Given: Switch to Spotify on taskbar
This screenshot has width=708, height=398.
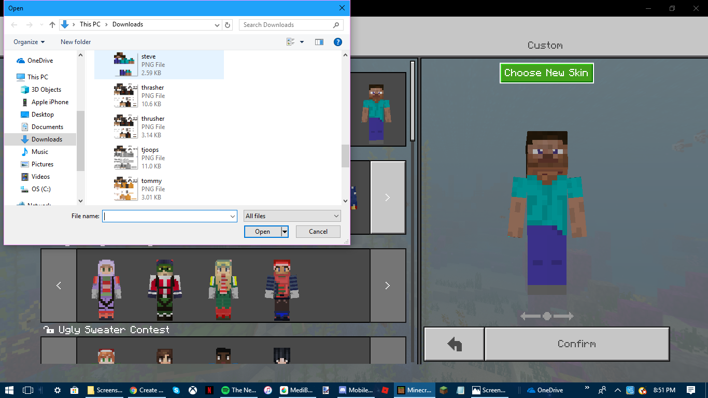Looking at the screenshot, I should (x=238, y=390).
